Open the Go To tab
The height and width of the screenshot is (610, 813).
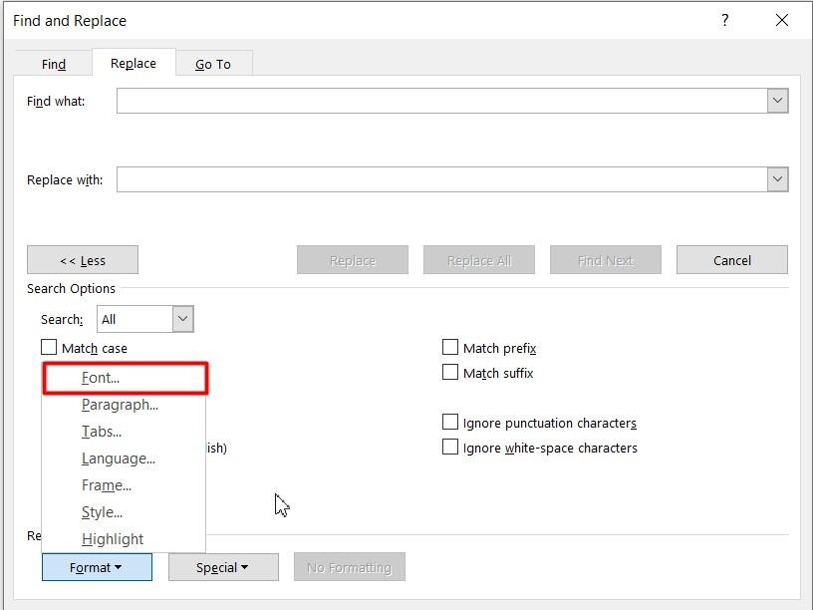pos(213,64)
